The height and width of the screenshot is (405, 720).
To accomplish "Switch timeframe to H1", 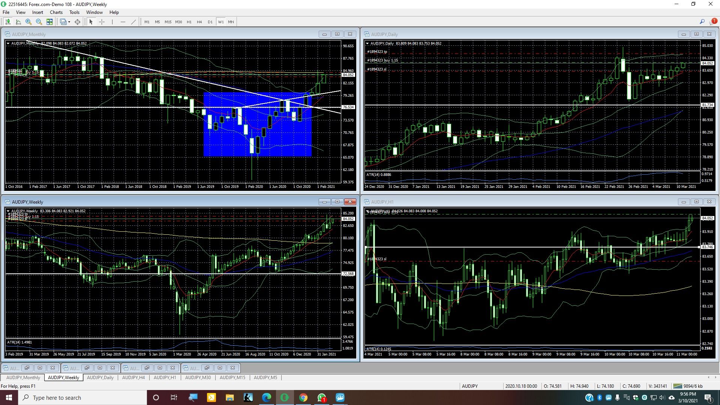I will click(x=189, y=22).
